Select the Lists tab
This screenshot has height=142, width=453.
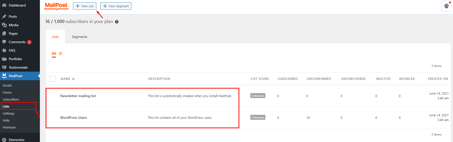[x=55, y=37]
